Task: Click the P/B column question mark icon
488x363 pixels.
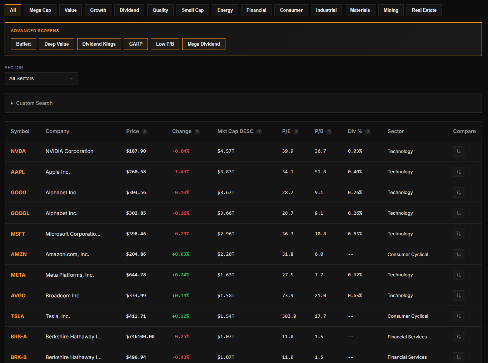Action: 329,131
